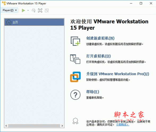The width and height of the screenshot is (156, 132).
Task: Click the text 获取快照、虚拟网络管理等高级功能
Action: [x=108, y=80]
